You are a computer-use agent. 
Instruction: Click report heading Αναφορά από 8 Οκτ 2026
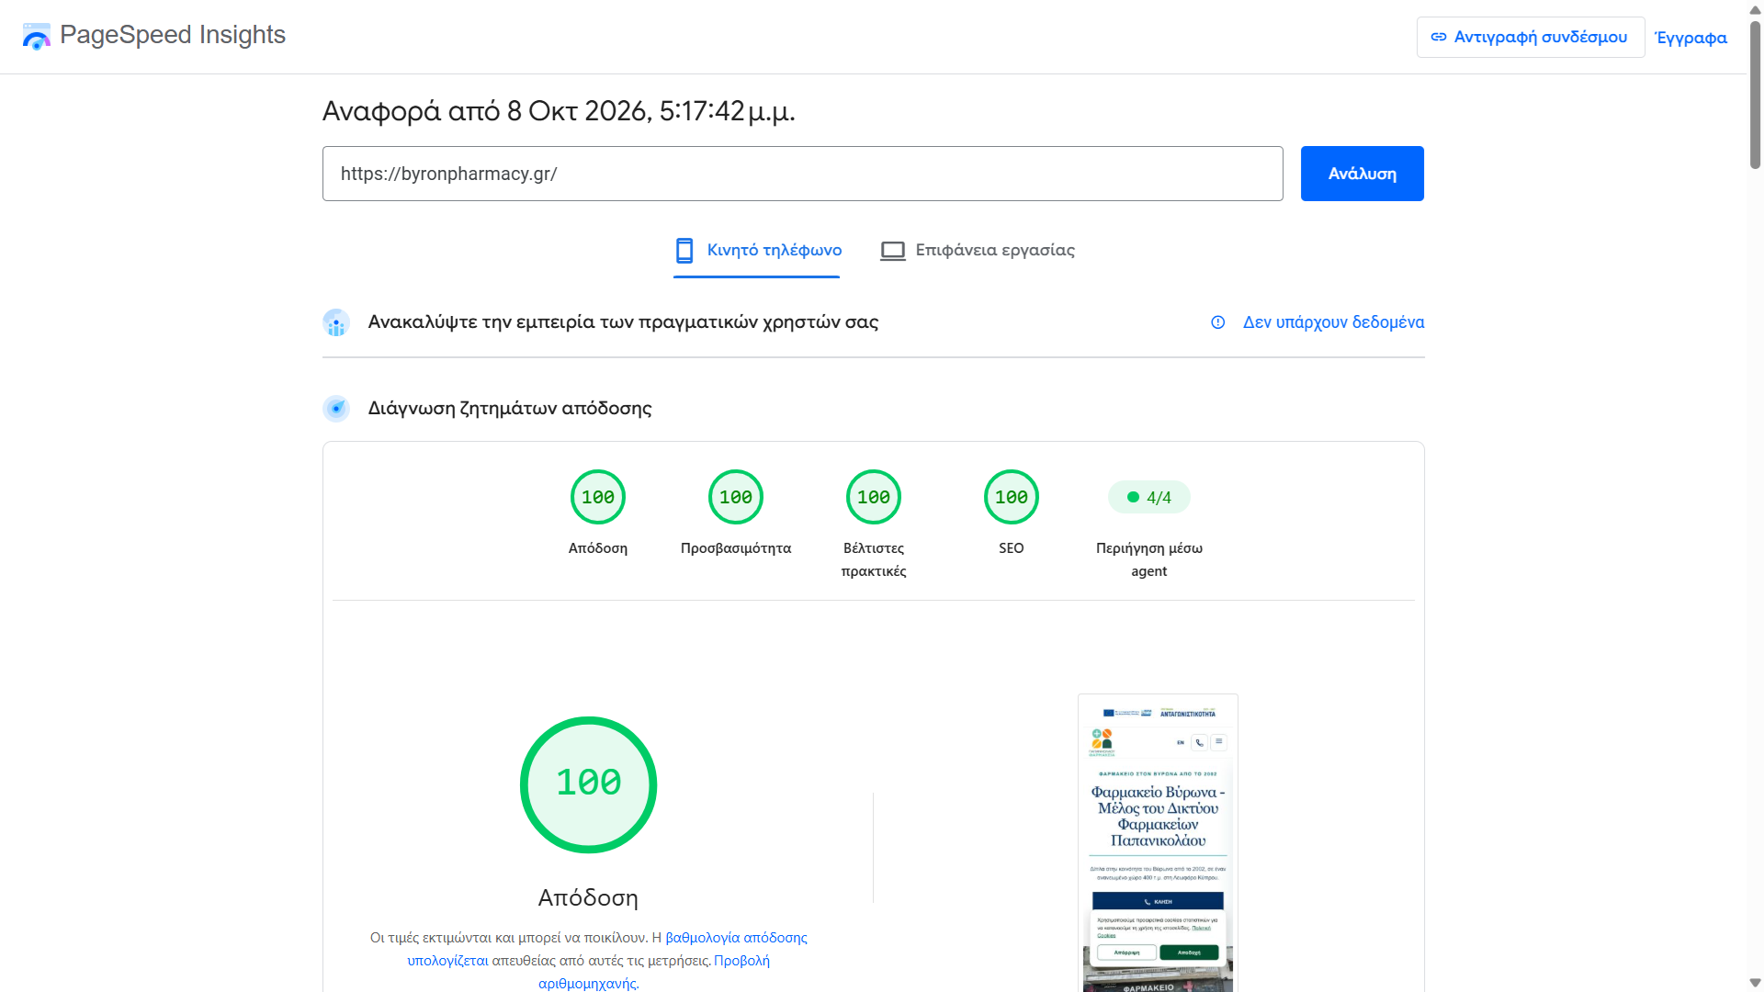tap(559, 111)
